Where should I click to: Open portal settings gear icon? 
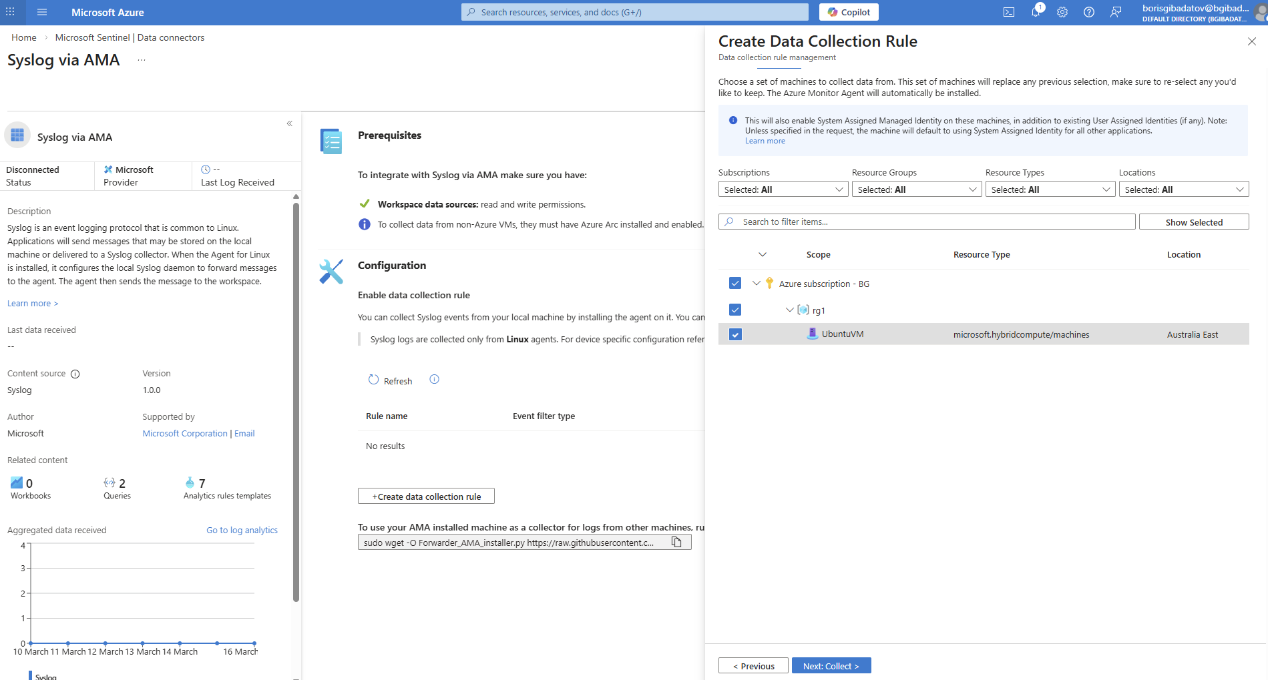(1062, 12)
